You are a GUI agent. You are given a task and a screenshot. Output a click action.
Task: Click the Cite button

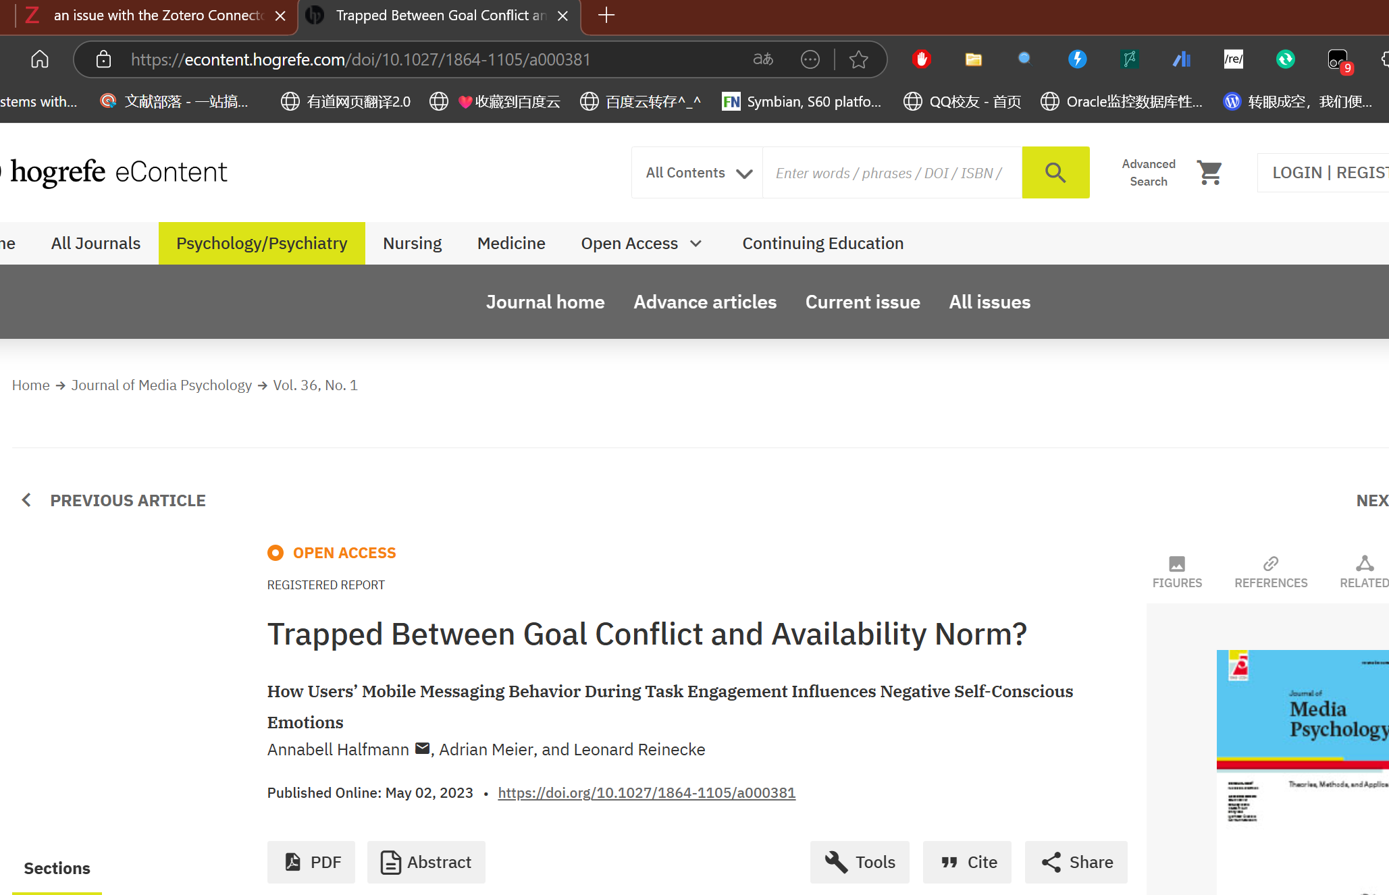[967, 862]
